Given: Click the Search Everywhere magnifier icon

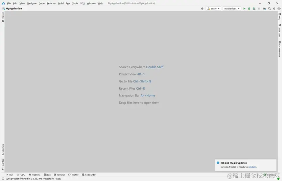Looking at the screenshot, I should (x=269, y=9).
